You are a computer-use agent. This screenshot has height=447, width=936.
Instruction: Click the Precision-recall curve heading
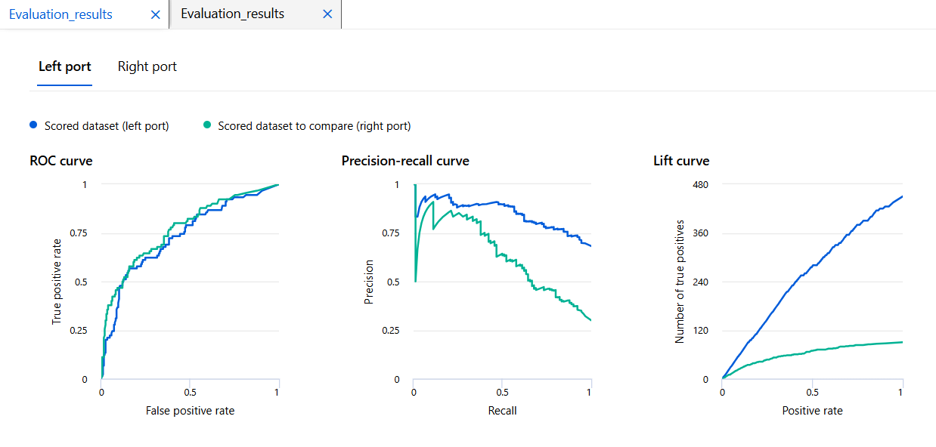[405, 161]
